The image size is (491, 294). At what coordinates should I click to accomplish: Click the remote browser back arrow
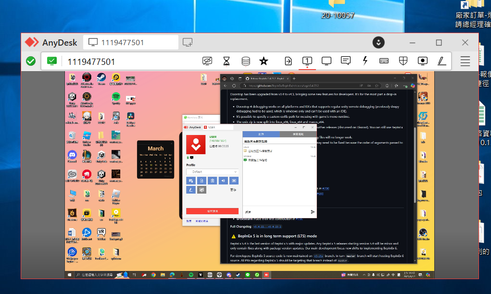coord(226,86)
